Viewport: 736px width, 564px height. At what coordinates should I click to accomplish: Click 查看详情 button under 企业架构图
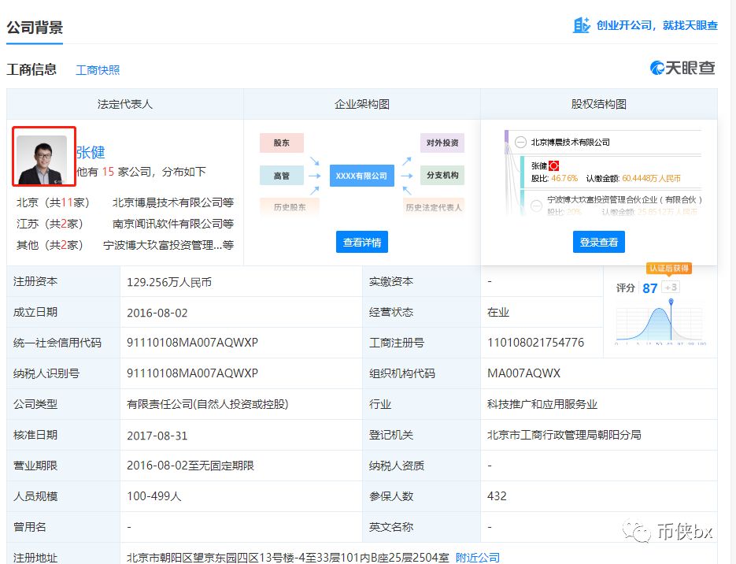(362, 242)
